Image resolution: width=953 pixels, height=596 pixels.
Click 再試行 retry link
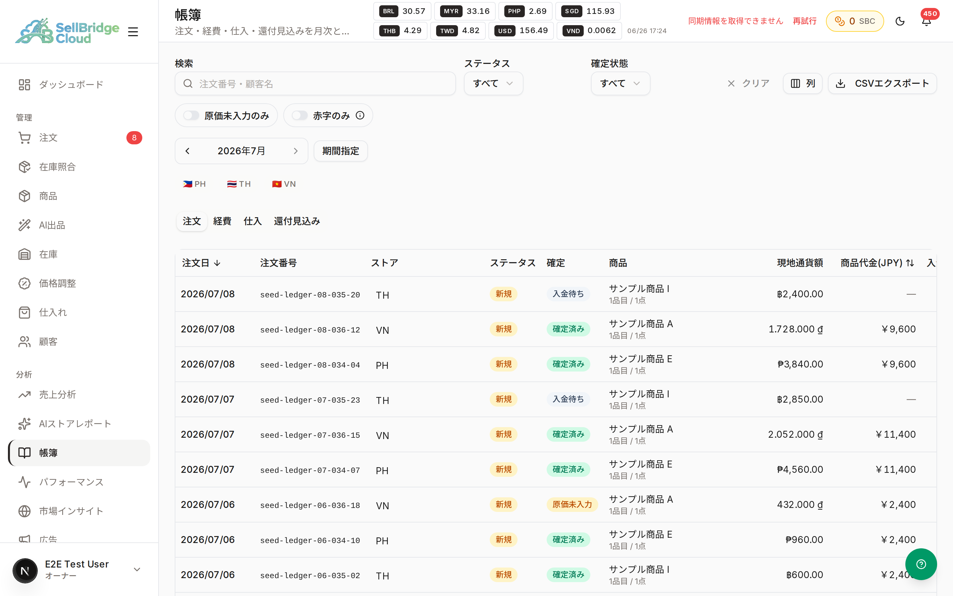pyautogui.click(x=804, y=21)
